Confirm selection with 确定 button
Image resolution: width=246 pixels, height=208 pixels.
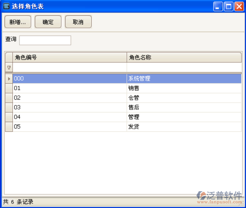coord(48,22)
